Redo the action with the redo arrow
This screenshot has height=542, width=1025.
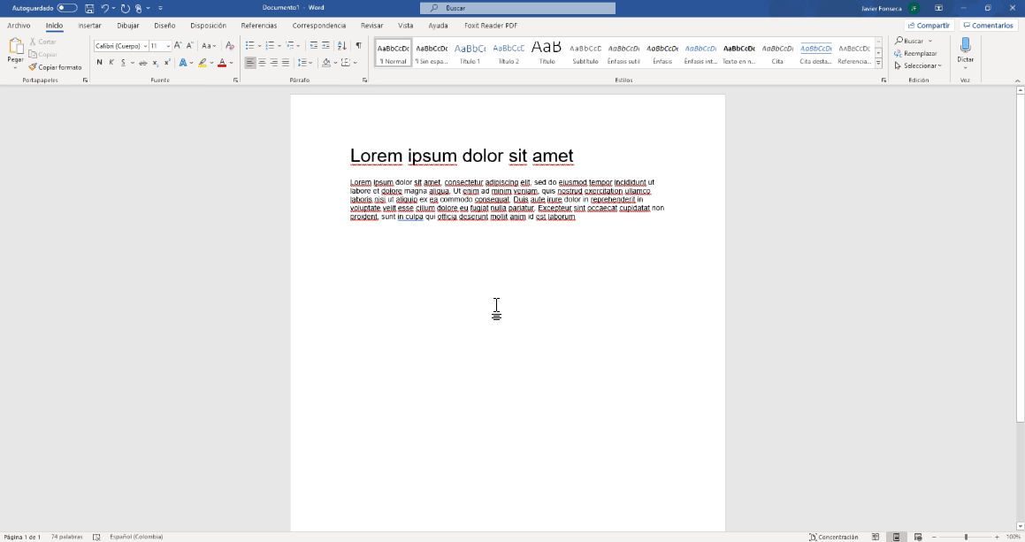(125, 9)
